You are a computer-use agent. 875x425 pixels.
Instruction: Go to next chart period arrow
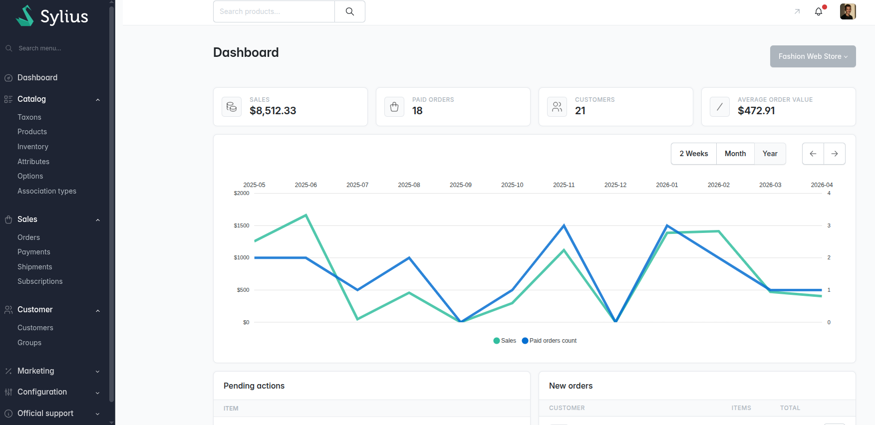[x=835, y=154]
